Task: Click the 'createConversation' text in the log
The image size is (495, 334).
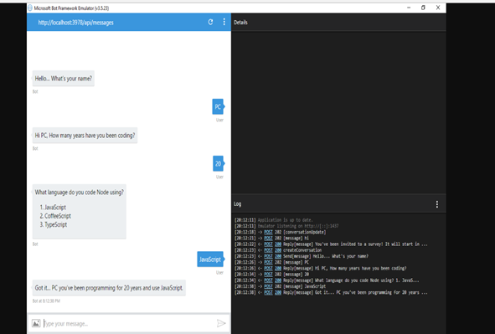Action: (302, 250)
